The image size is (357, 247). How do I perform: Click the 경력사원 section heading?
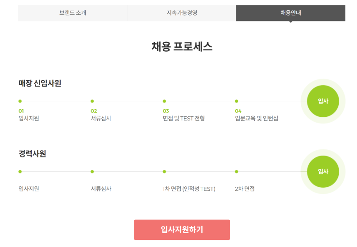pyautogui.click(x=32, y=154)
